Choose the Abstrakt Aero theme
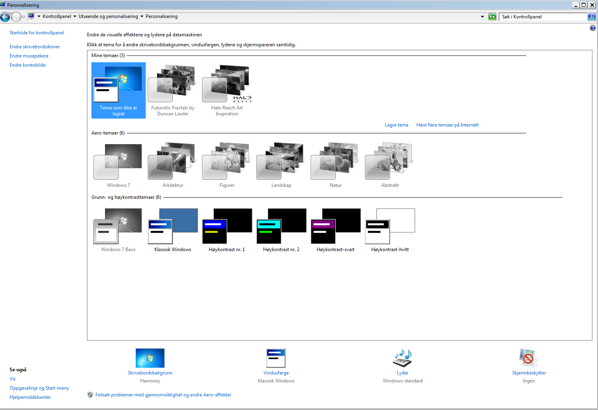This screenshot has height=410, width=598. click(x=390, y=165)
